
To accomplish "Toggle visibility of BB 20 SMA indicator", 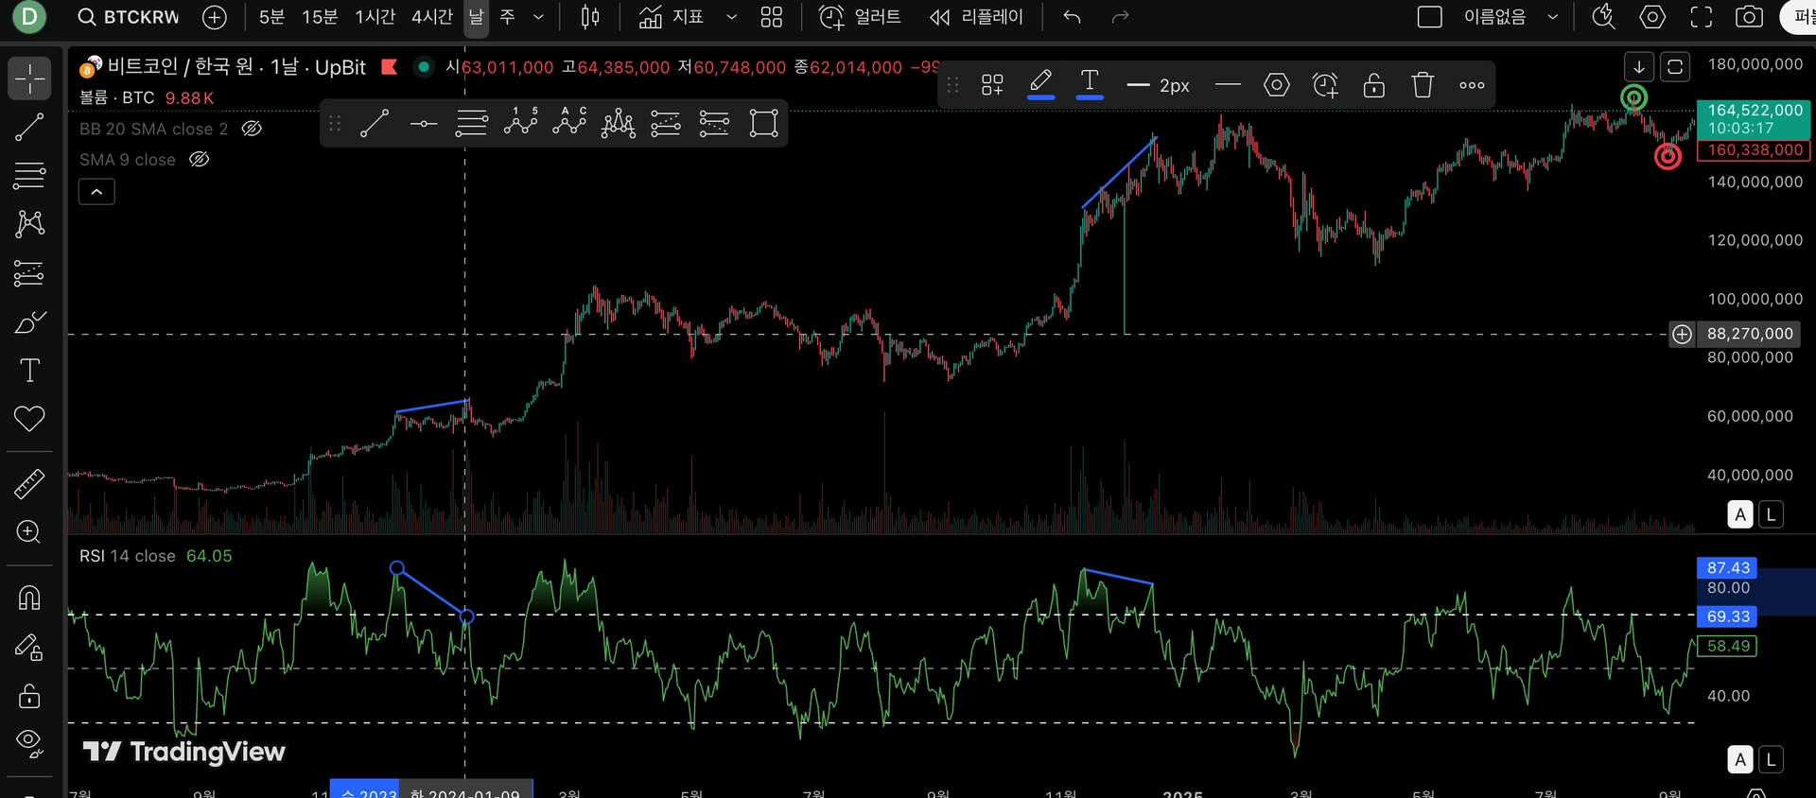I will (252, 129).
